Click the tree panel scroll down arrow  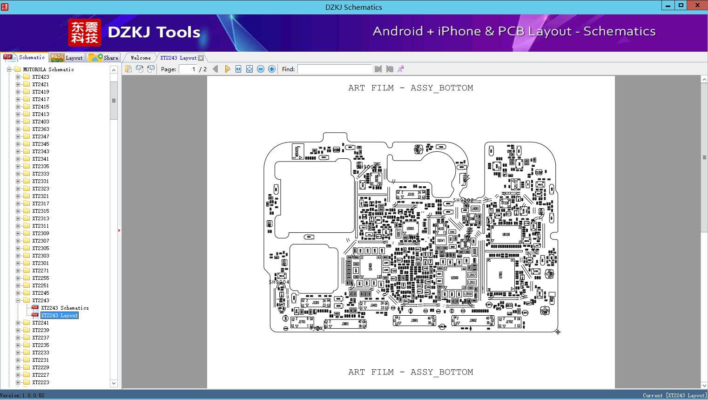click(x=114, y=383)
